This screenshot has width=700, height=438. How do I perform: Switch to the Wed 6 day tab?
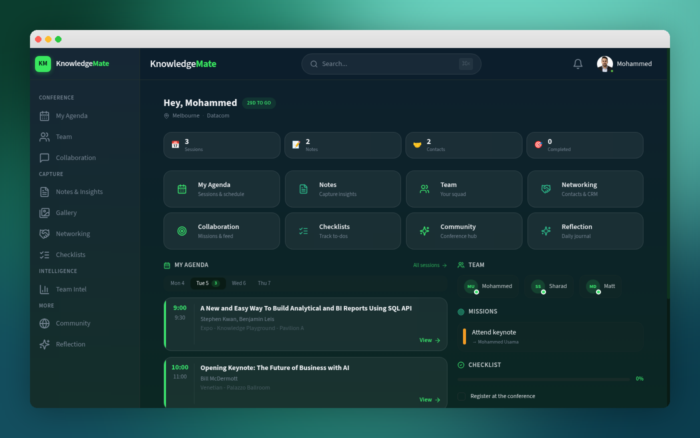click(239, 283)
